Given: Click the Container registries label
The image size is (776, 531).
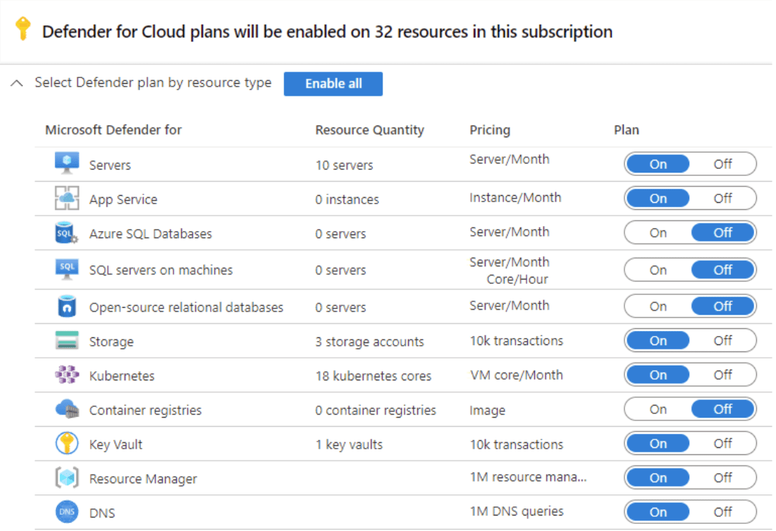Looking at the screenshot, I should click(x=145, y=411).
